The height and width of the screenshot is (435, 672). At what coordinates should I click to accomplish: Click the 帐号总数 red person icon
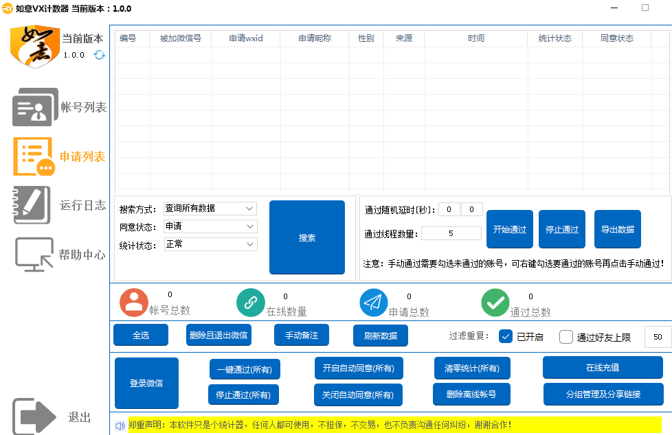pyautogui.click(x=134, y=303)
